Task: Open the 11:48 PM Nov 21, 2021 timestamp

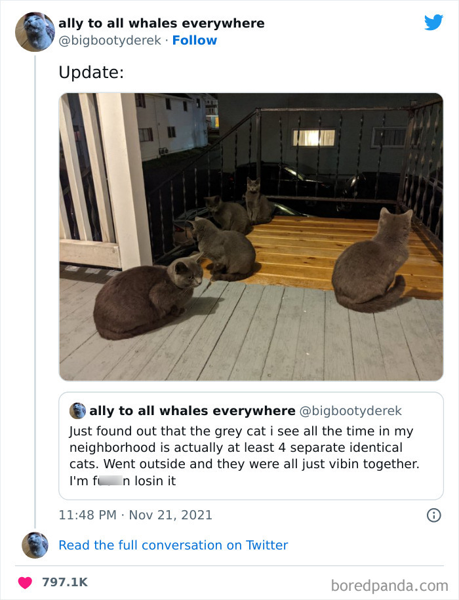Action: (x=135, y=515)
